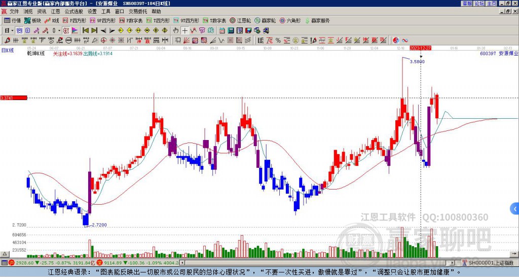The width and height of the screenshot is (519, 277).
Task: Open the 浏览 menu
Action: (28, 12)
